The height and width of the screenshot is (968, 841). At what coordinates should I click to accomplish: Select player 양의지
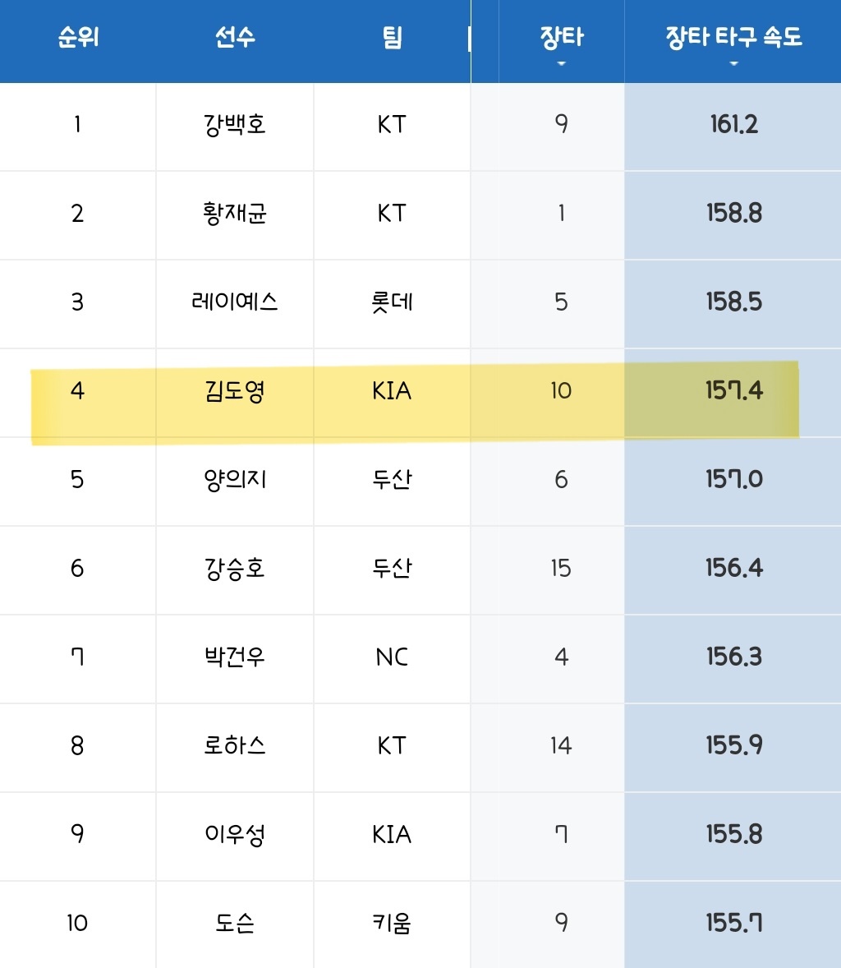point(235,480)
